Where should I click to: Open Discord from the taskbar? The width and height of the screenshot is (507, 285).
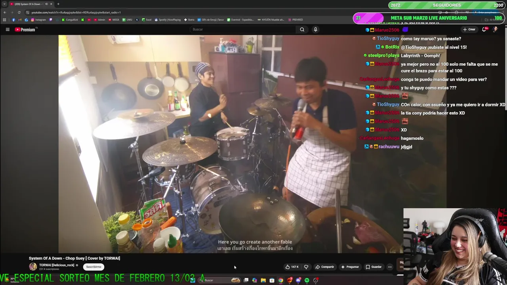[x=298, y=280]
